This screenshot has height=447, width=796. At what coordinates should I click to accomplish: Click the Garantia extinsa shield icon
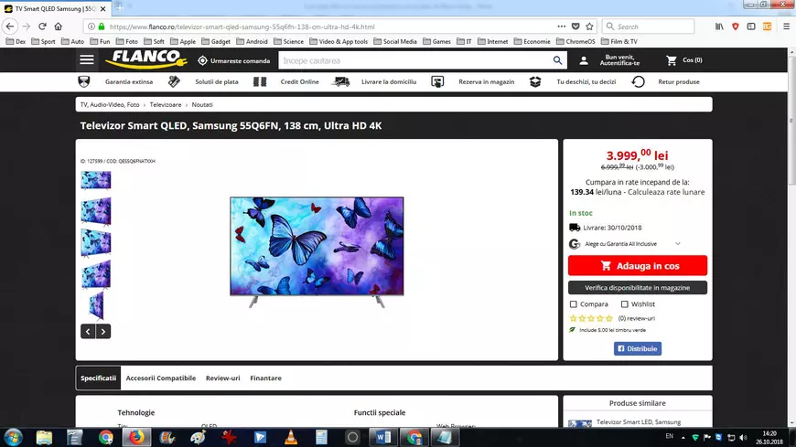click(84, 81)
